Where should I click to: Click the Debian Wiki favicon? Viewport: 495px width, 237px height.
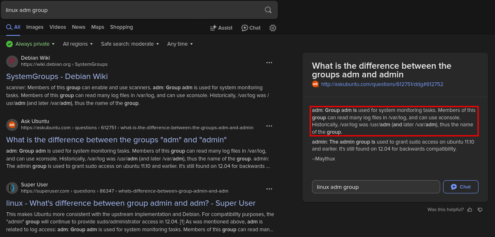[x=12, y=61]
